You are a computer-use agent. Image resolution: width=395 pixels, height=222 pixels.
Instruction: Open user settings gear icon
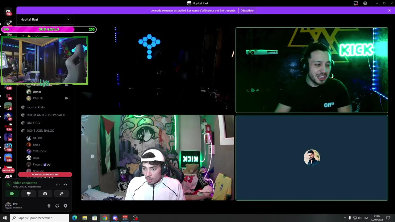pos(65,206)
